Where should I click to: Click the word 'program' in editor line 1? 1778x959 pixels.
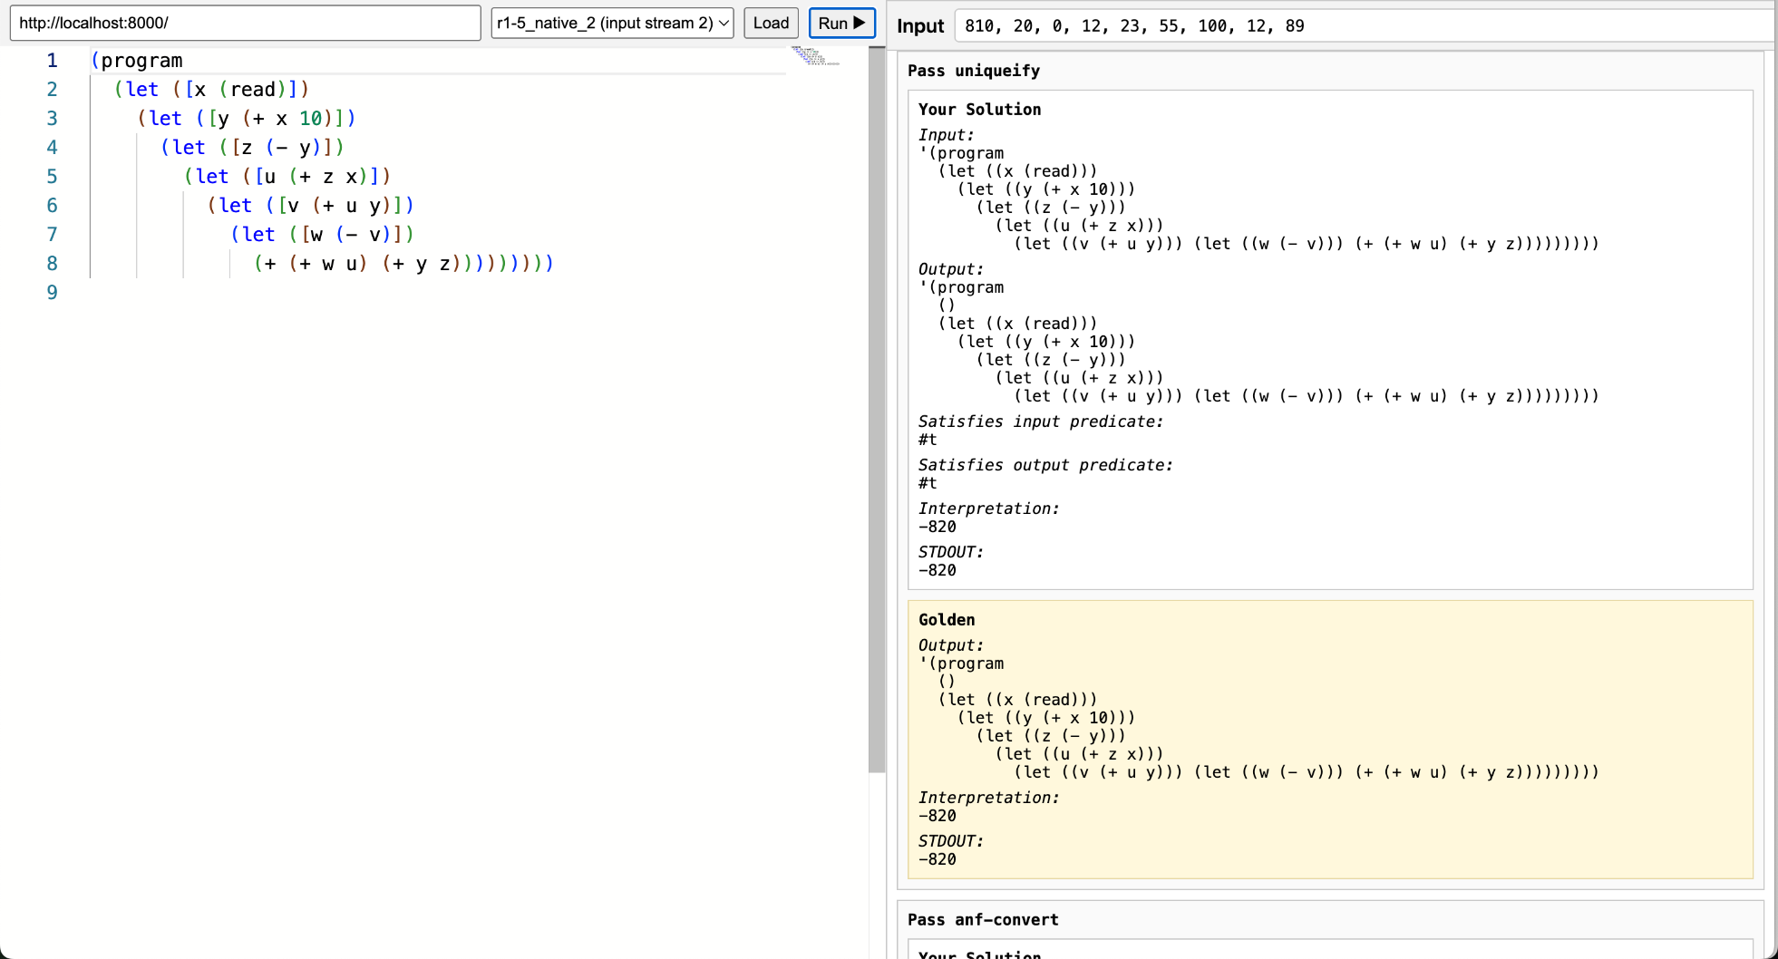click(x=141, y=61)
